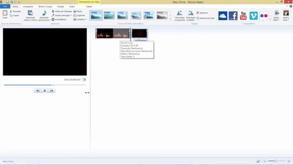Screen dimensions: 293x165
Task: Click Girar para a esquerda icon
Action: point(179,13)
